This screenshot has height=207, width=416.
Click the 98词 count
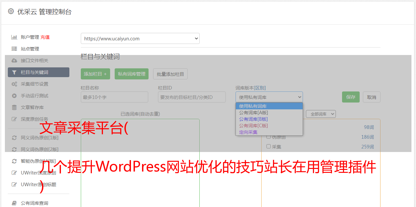tap(369, 127)
